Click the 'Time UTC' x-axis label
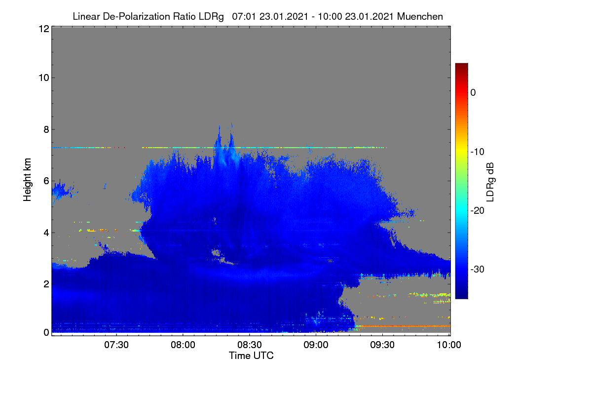Viewport: 592px width, 395px height. click(251, 355)
